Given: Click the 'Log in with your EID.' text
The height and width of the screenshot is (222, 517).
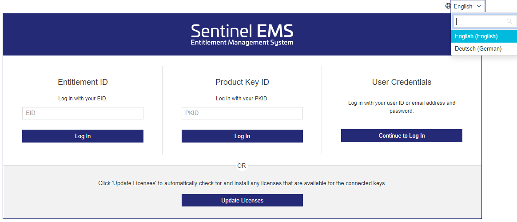Looking at the screenshot, I should coord(83,99).
